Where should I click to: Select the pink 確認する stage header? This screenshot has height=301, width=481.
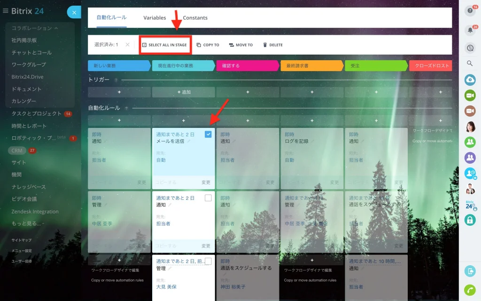[x=248, y=66]
